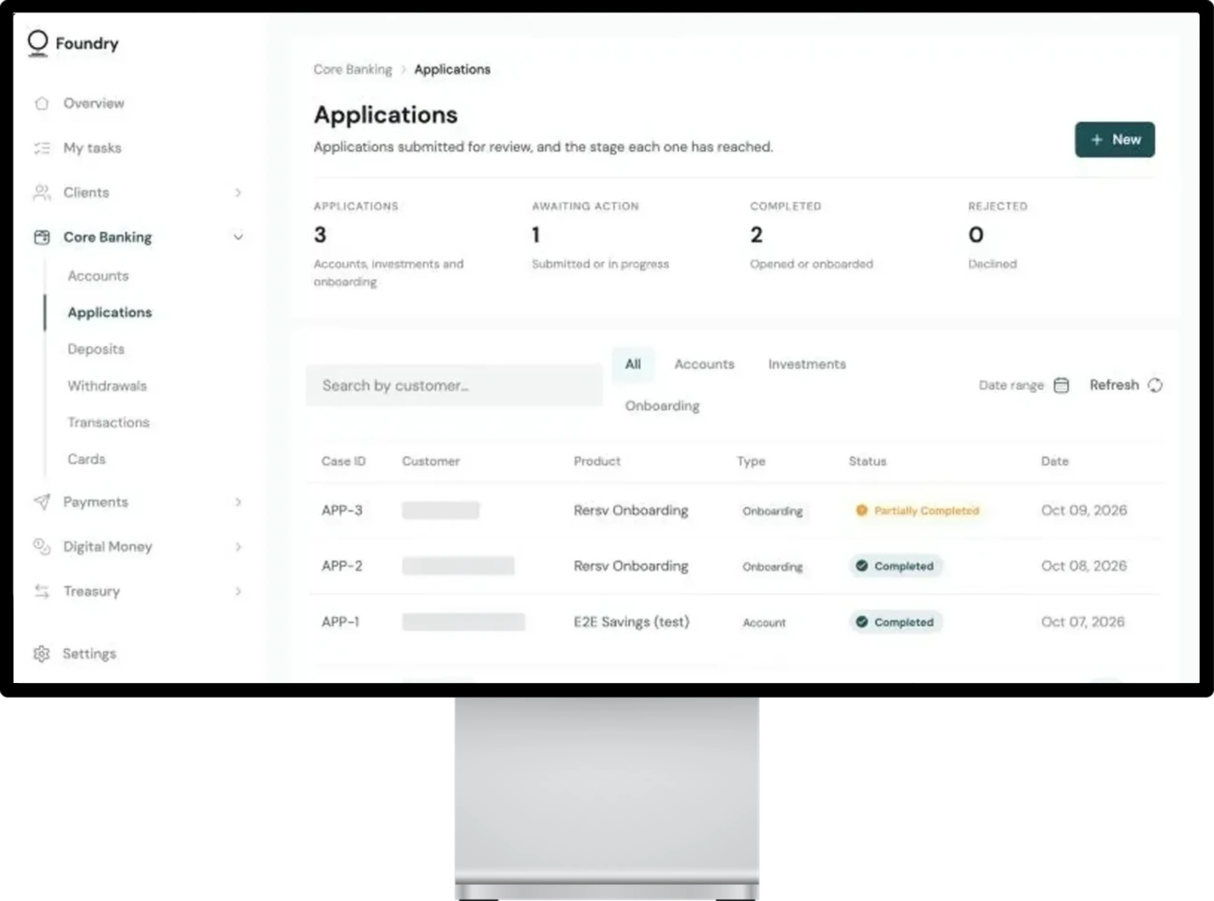Click APP-1 green Completed check icon
Viewport: 1214px width, 901px height.
click(x=862, y=622)
